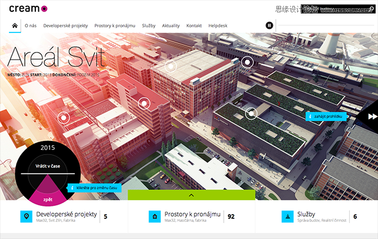The width and height of the screenshot is (378, 239).
Task: Select the hotspot on the large central building roof
Action: tap(171, 66)
